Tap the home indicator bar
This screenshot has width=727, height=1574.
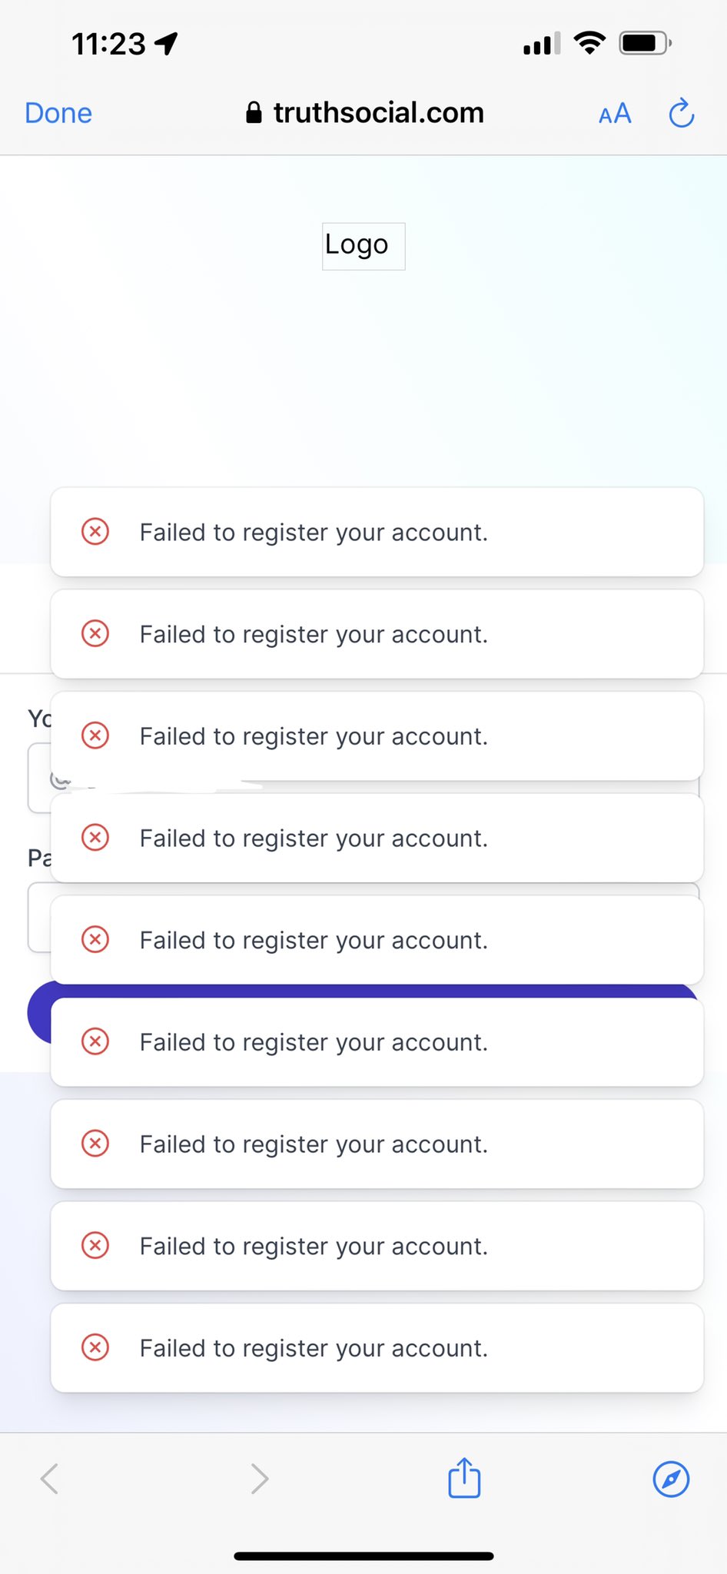(x=363, y=1556)
